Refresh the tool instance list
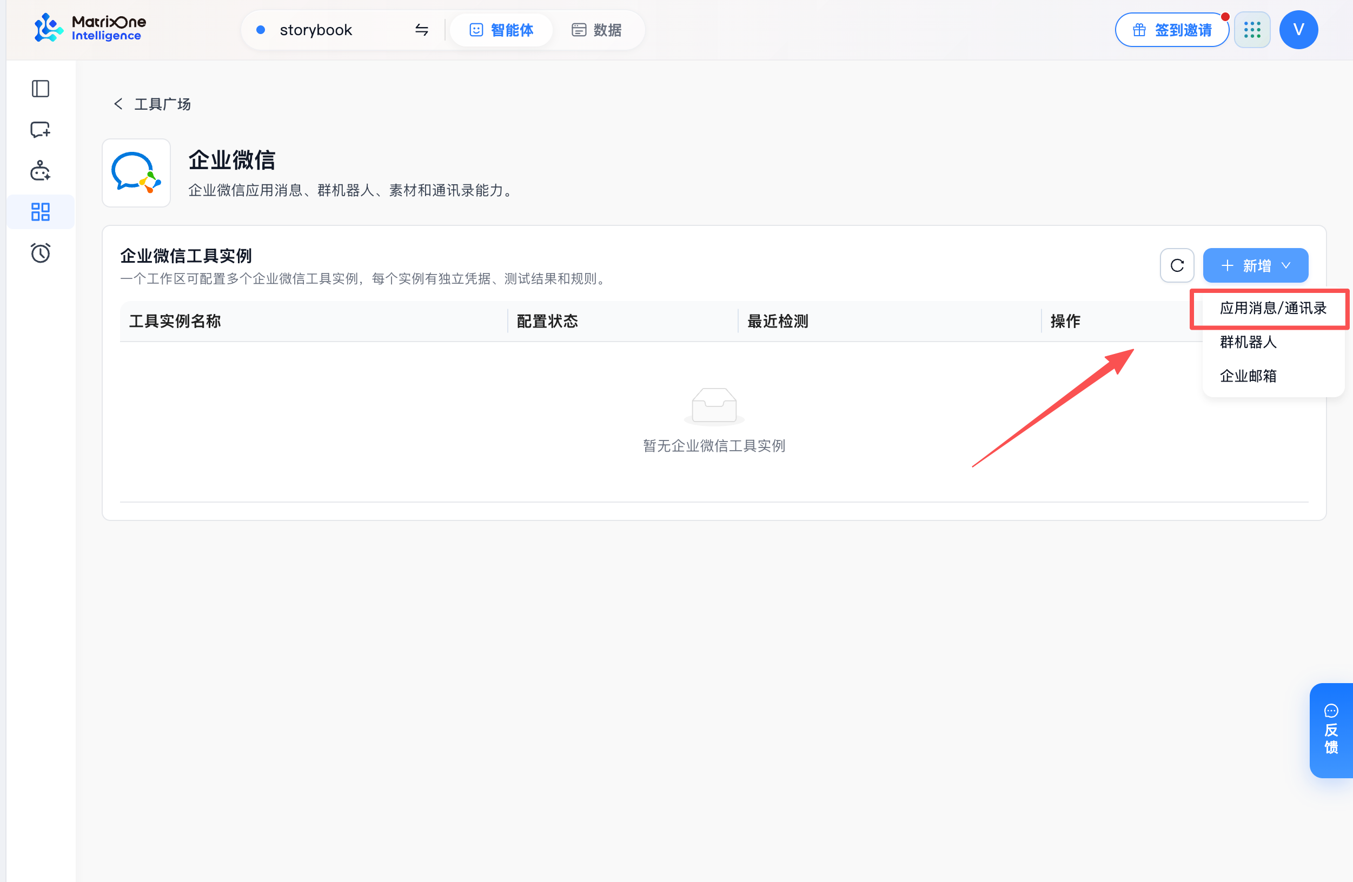The image size is (1353, 882). (x=1177, y=265)
